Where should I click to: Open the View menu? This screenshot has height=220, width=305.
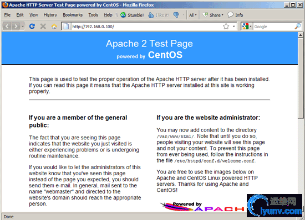click(33, 15)
